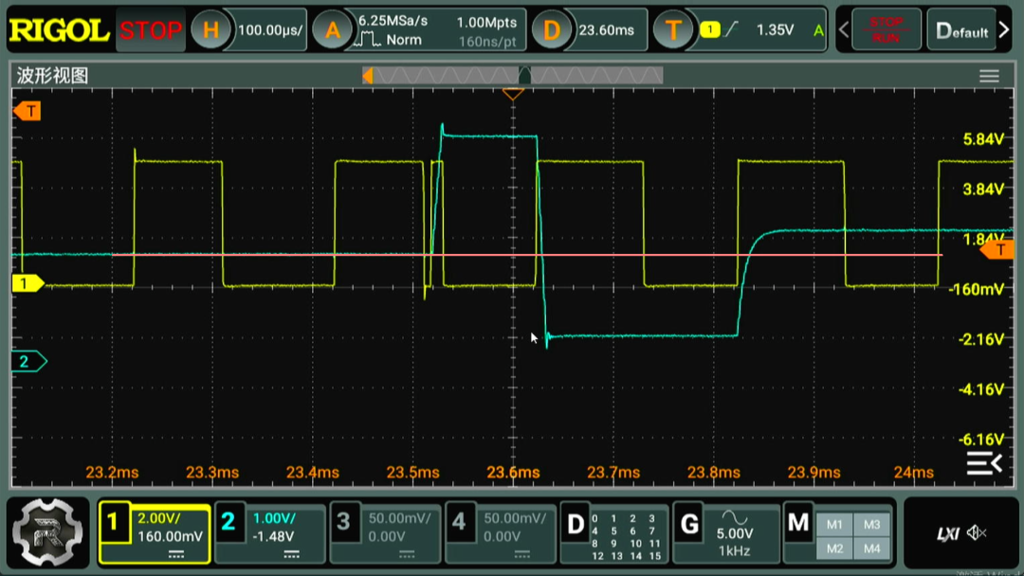Open Acquisition settings via A icon

tap(333, 30)
